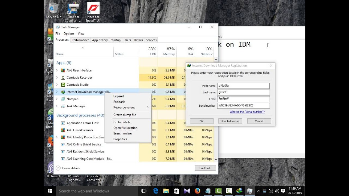Click Camtasia Recorder process icon

tap(63, 78)
